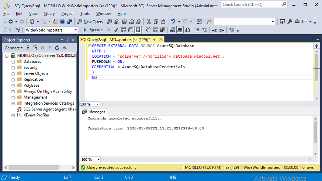Open a new MDX query

(117, 21)
